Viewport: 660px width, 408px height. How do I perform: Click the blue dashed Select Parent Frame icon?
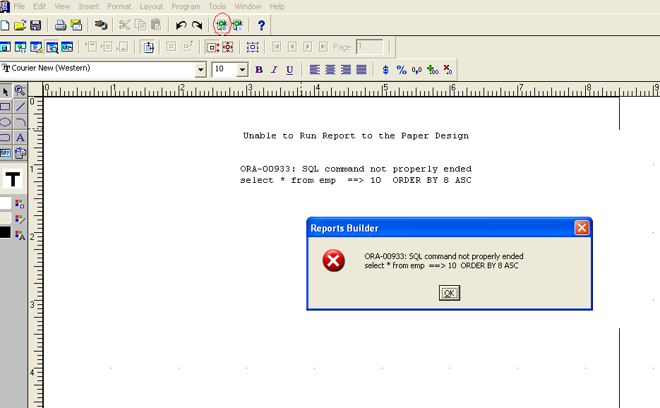pos(253,47)
